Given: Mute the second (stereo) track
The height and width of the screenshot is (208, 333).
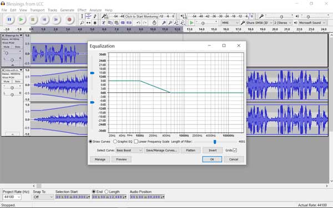Looking at the screenshot, I should (6, 81).
